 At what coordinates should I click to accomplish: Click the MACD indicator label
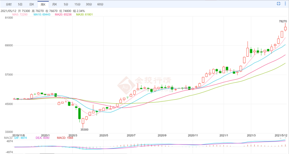click(7, 138)
